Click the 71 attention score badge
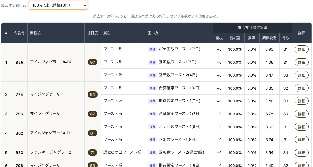The image size is (313, 167). (92, 152)
